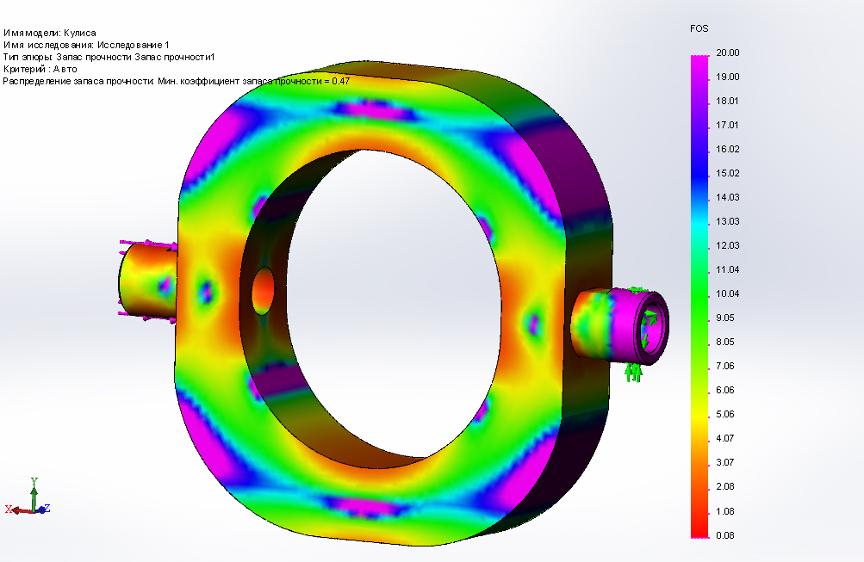Click legend value 5.06
This screenshot has width=864, height=562.
[725, 415]
